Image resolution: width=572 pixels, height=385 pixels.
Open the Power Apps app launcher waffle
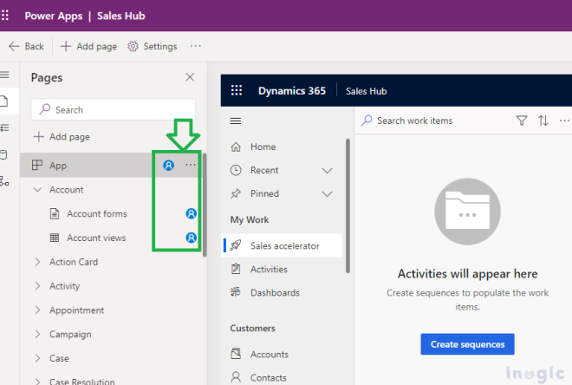tap(7, 16)
